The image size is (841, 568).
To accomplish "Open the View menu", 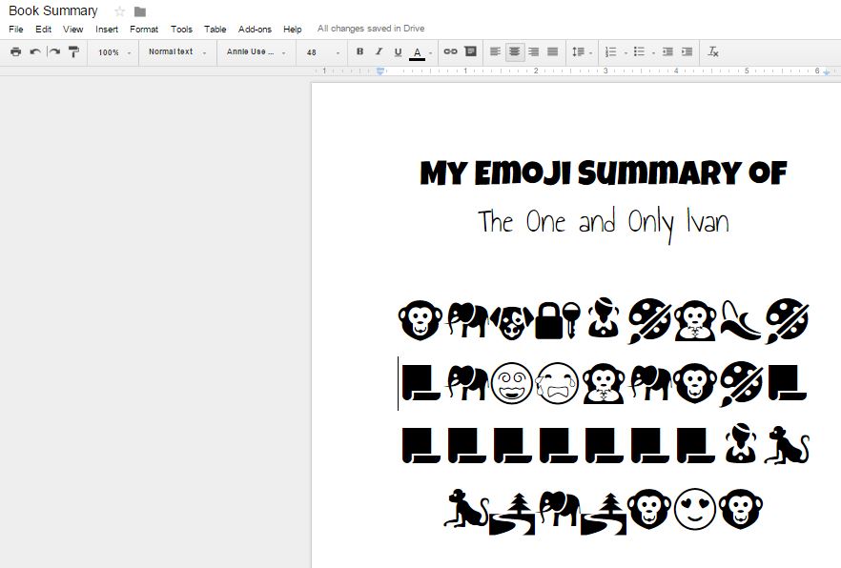I will (72, 29).
